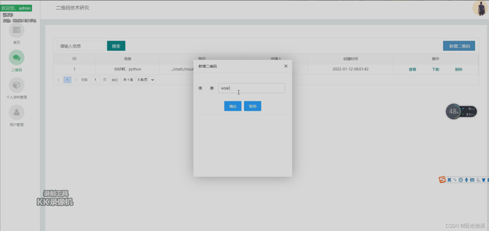Click the 欢迎您、admin welcome label
The height and width of the screenshot is (231, 489).
coord(16,8)
